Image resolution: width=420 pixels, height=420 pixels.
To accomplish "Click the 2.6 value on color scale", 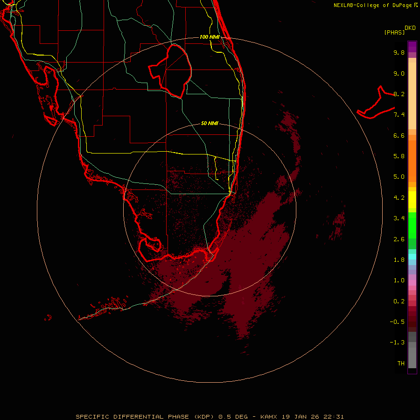I will (399, 239).
